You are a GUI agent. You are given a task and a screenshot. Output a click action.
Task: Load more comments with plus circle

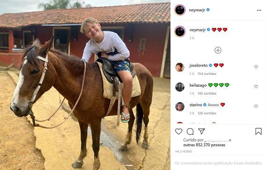click(218, 50)
